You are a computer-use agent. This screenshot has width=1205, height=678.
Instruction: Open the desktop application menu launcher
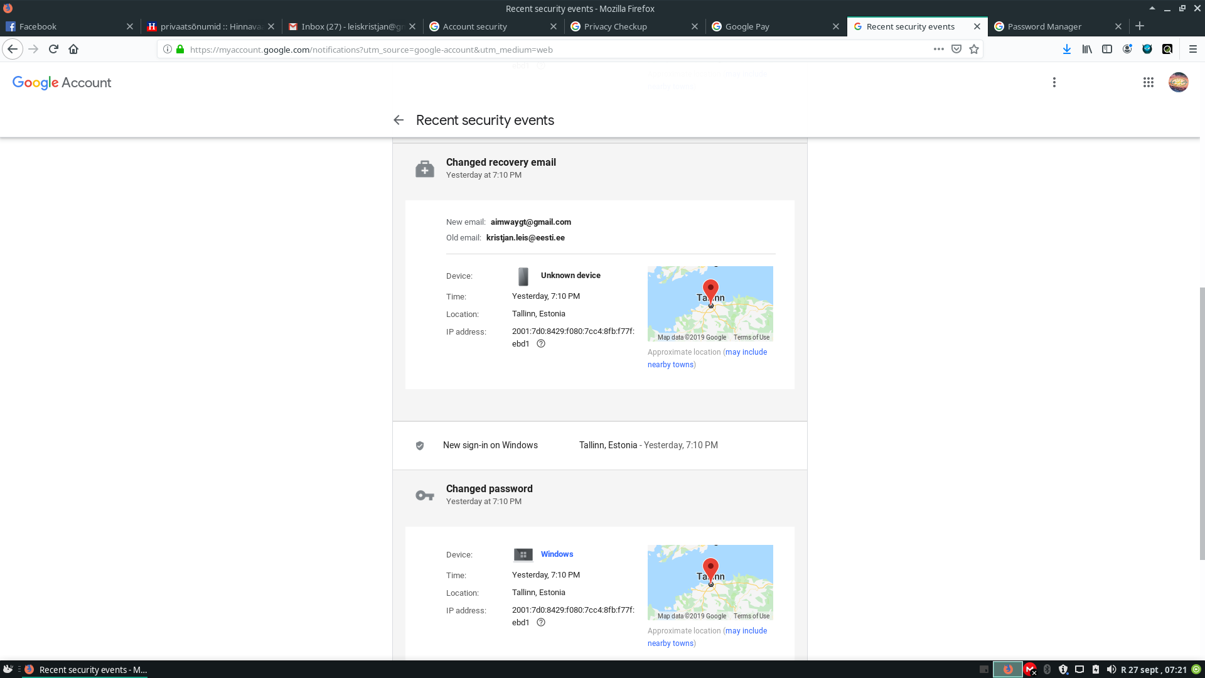click(8, 669)
